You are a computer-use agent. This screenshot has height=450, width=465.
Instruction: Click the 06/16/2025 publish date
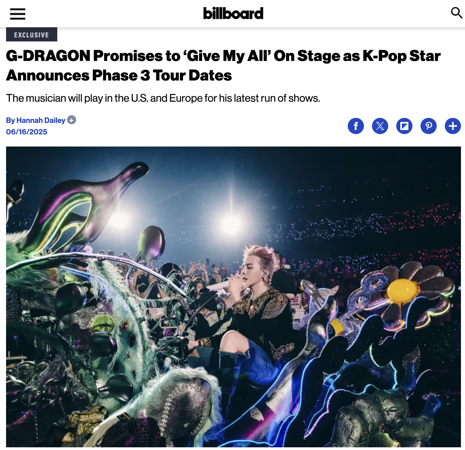click(x=27, y=132)
